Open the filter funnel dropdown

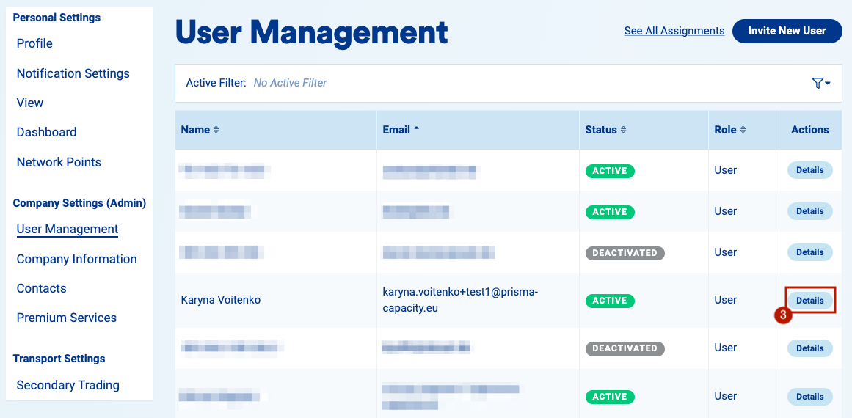[x=821, y=83]
